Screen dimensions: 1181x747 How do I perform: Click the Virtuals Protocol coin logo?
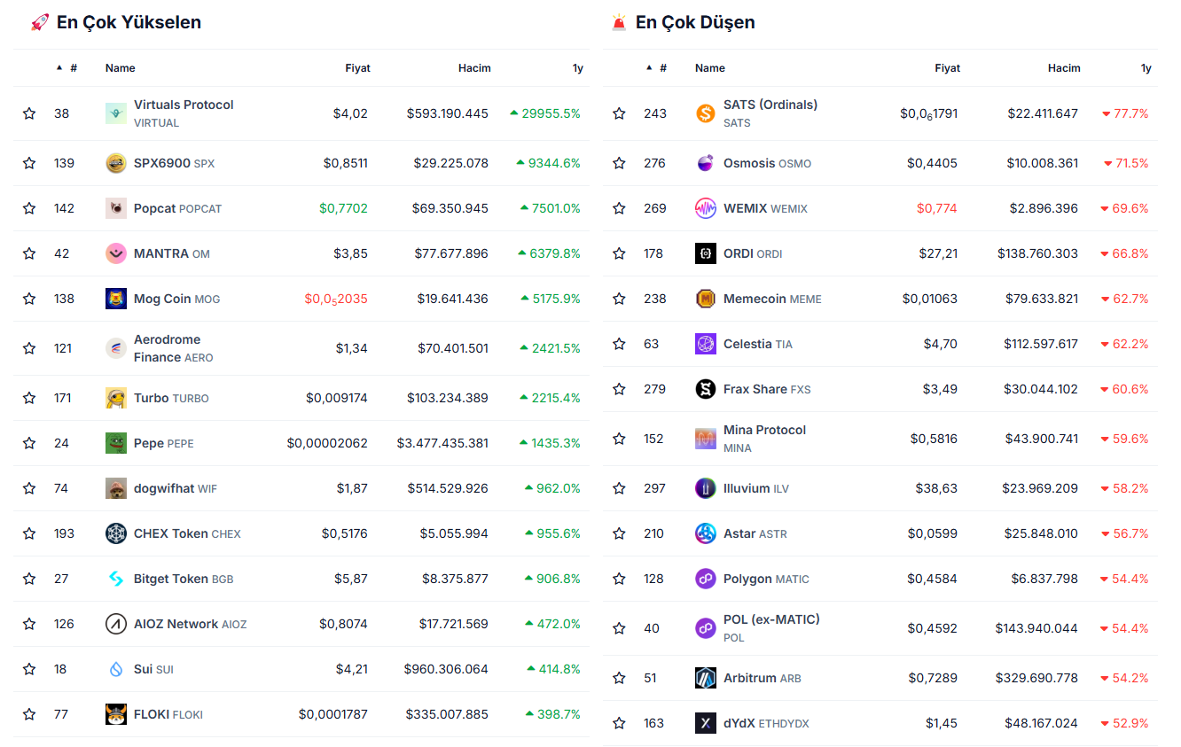[116, 113]
